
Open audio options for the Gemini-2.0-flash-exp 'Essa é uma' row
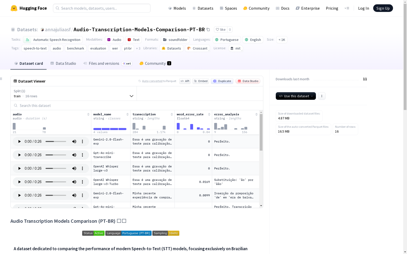tap(82, 141)
